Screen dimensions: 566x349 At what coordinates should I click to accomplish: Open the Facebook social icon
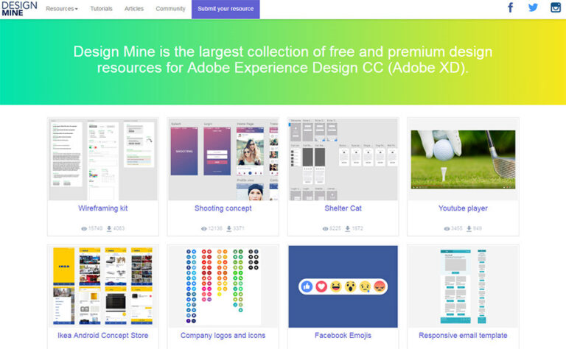coord(511,7)
